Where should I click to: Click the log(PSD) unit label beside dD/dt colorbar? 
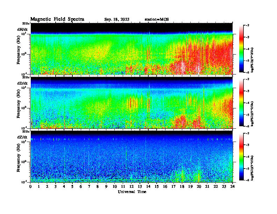(x=252, y=114)
